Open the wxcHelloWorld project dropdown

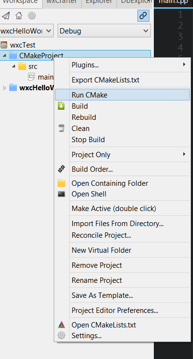[x=27, y=31]
